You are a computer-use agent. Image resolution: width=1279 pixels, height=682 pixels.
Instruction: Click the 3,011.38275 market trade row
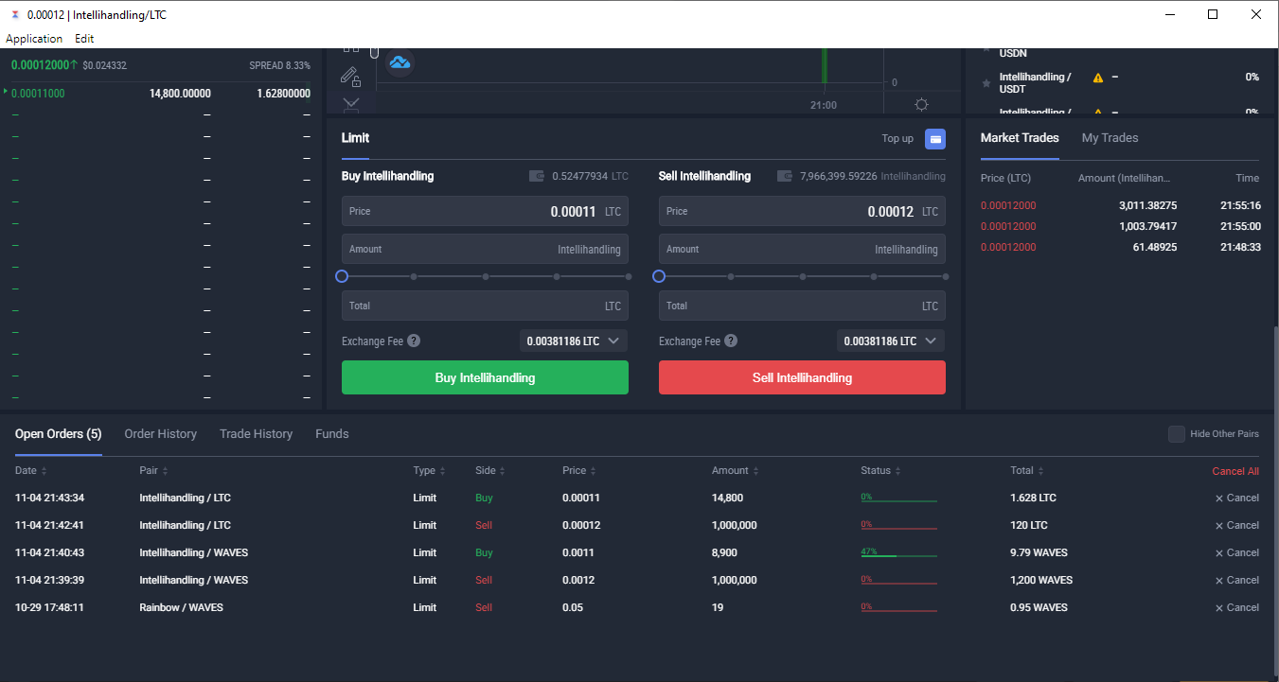(1120, 205)
